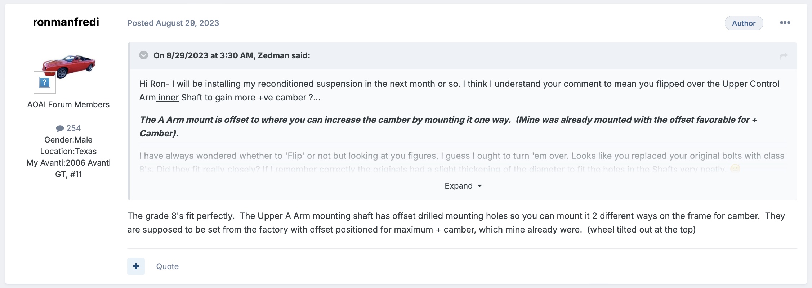812x288 pixels.
Task: Click the speech bubble post count icon
Action: [x=60, y=129]
